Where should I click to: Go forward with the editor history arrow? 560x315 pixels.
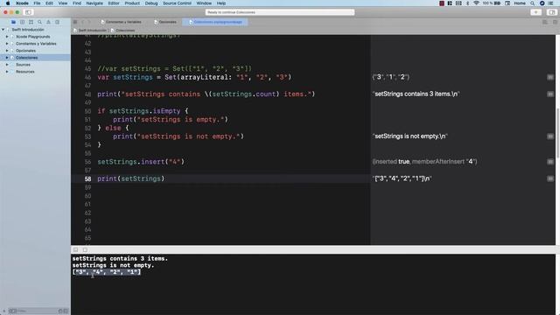point(89,22)
